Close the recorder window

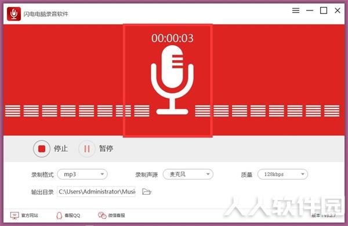coord(338,10)
